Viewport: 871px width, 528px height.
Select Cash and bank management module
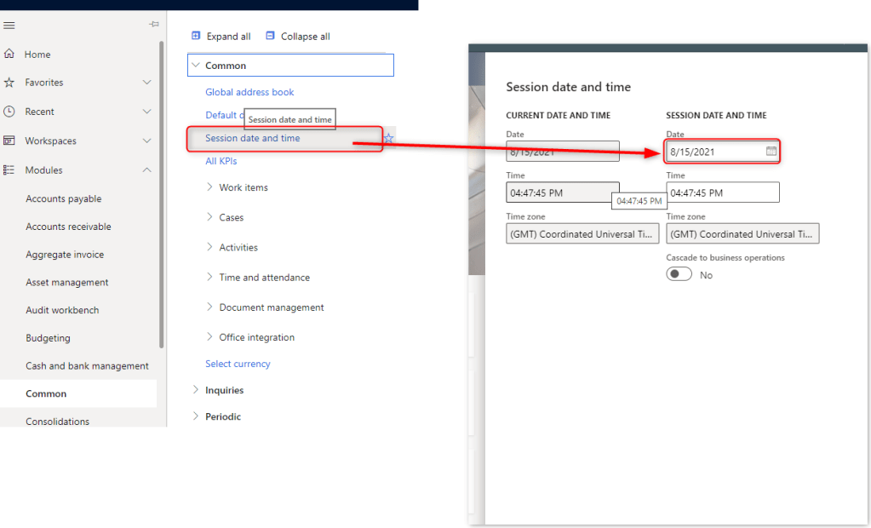pyautogui.click(x=87, y=366)
